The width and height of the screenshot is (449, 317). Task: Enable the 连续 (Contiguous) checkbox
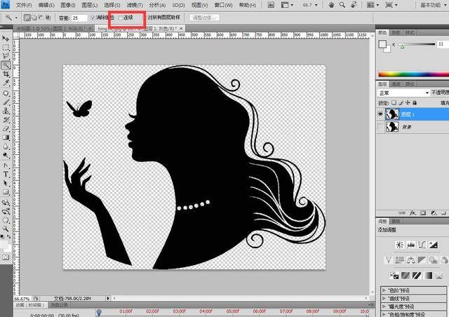[x=120, y=17]
